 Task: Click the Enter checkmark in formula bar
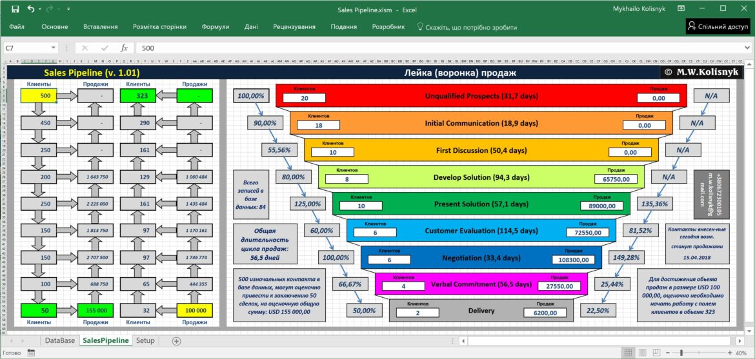tap(105, 48)
